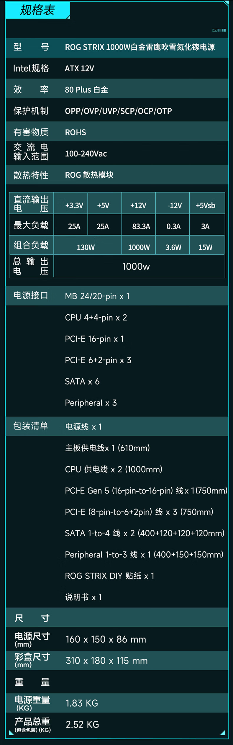Select the ROG STRIX 1000W model name text

pyautogui.click(x=140, y=47)
